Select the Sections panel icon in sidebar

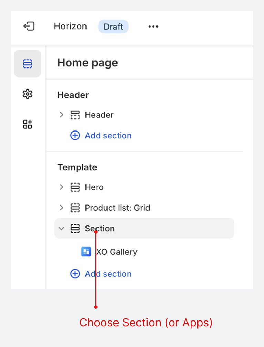pos(28,64)
